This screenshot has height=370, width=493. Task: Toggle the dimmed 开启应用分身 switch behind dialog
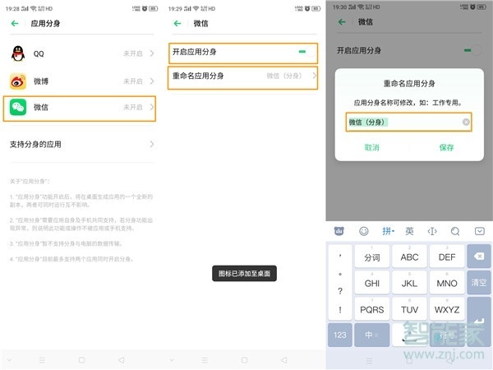click(x=472, y=51)
